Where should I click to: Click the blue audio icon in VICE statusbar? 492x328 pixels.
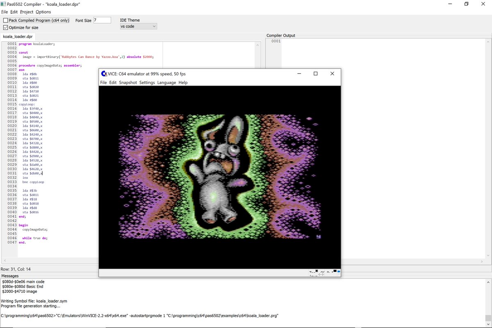coord(339,271)
